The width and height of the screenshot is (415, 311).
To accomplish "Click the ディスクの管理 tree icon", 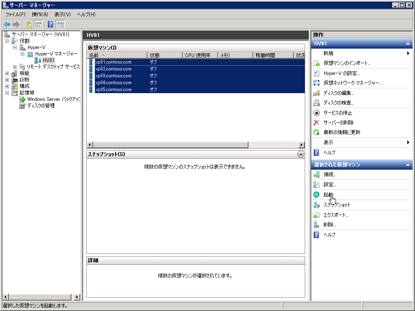I will pyautogui.click(x=22, y=106).
